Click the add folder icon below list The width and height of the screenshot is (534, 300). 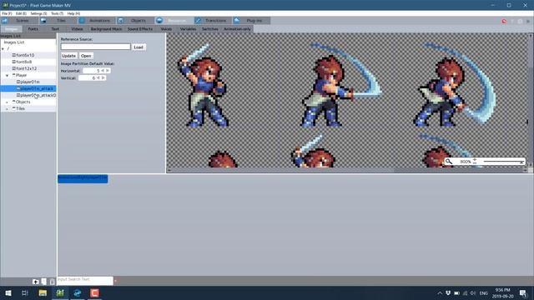pos(35,282)
